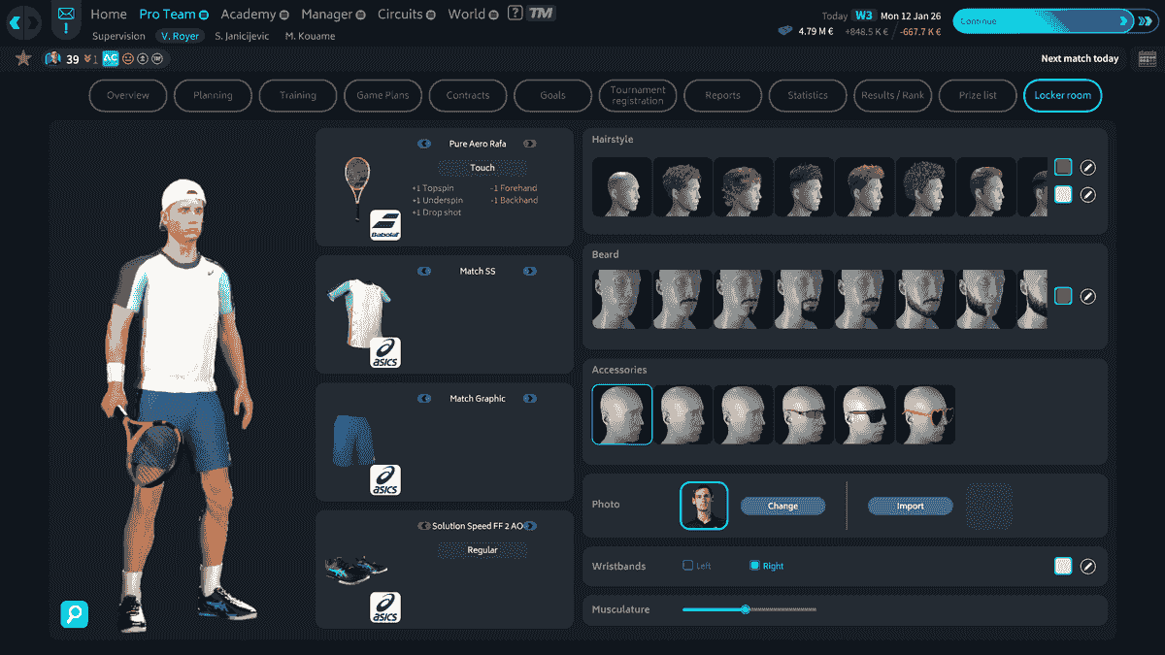Viewport: 1165px width, 655px height.
Task: Click the Import photo button
Action: [x=911, y=506]
